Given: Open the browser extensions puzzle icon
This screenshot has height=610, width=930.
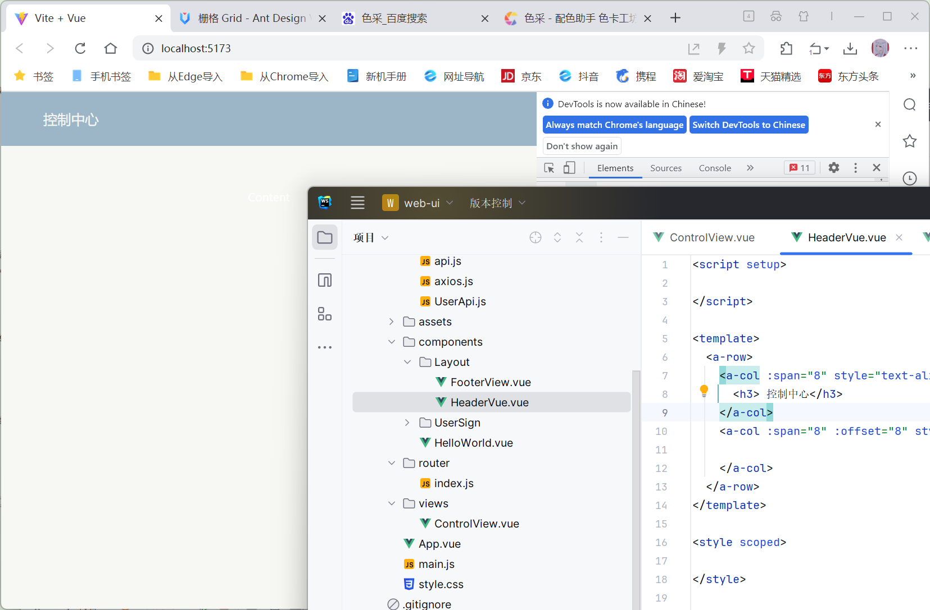Looking at the screenshot, I should click(x=786, y=49).
